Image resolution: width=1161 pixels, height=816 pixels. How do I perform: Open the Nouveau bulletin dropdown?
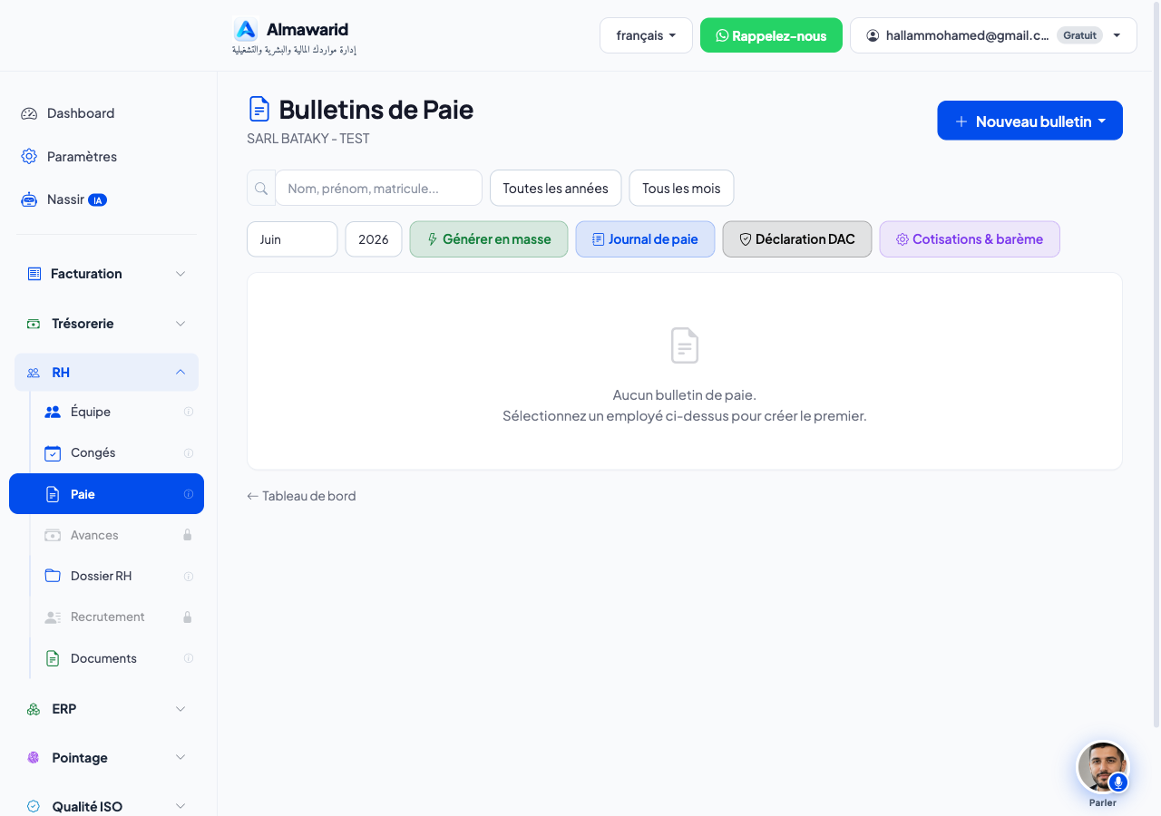tap(1029, 121)
